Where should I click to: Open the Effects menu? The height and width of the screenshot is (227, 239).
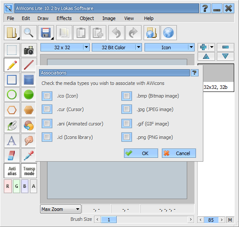[x=64, y=18]
